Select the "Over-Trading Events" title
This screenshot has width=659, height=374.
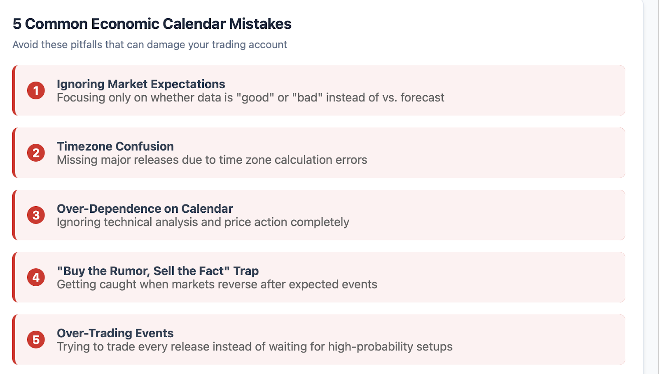pyautogui.click(x=115, y=333)
